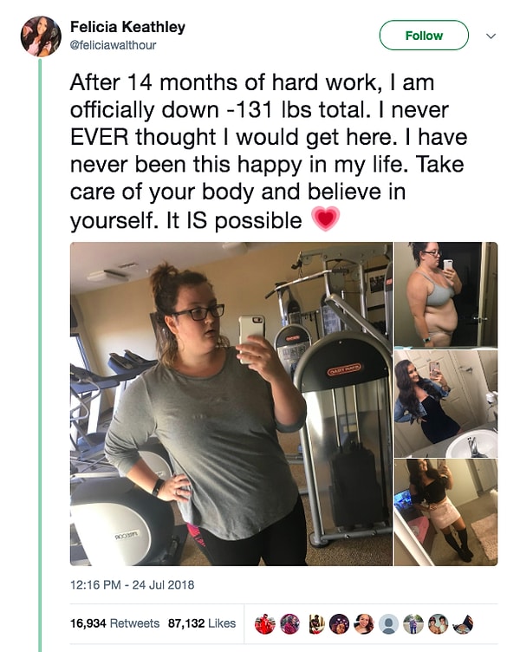
Task: Click the dark purple flower-crown liker avatar
Action: click(x=339, y=623)
